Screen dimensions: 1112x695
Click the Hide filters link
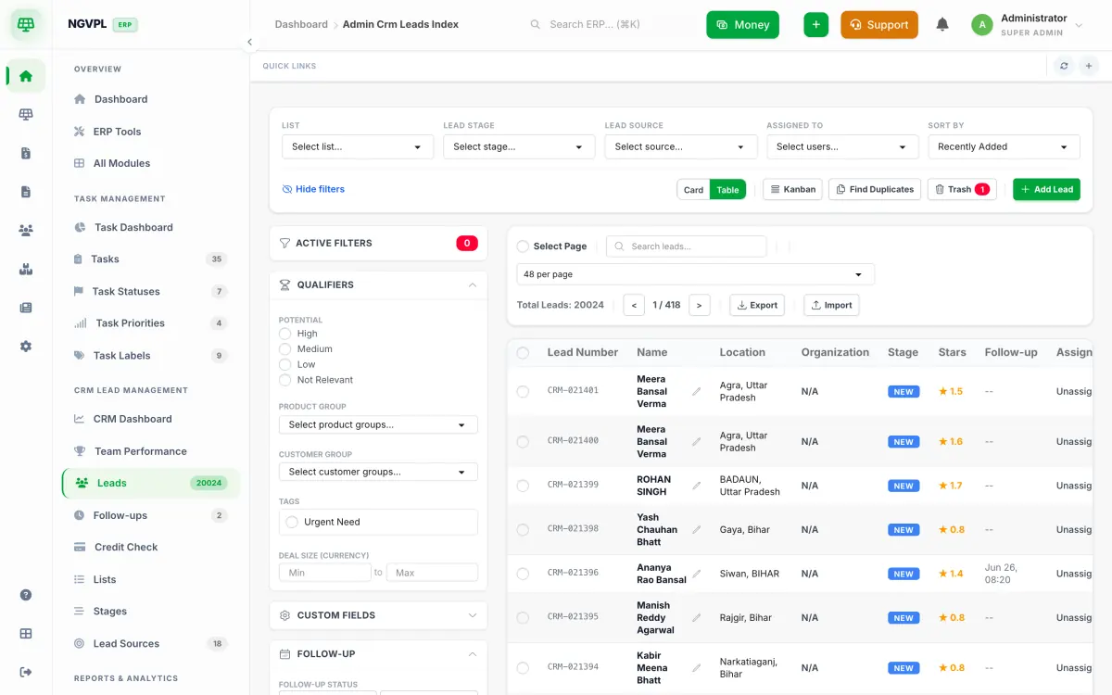coord(313,189)
